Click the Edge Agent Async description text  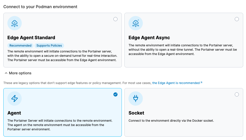182,50
